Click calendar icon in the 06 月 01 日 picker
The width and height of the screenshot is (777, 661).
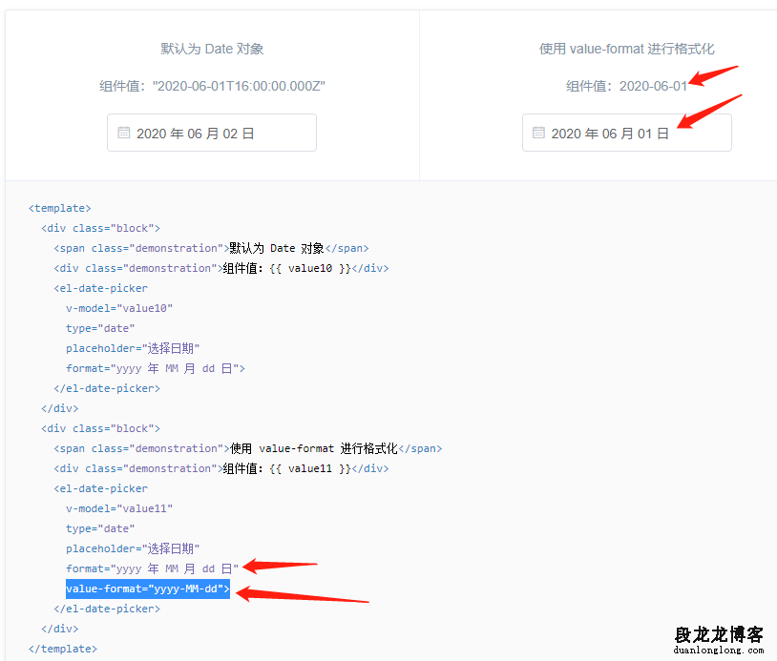[x=538, y=133]
